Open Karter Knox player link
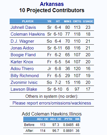Screen dimensions: 107x135 [22, 62]
